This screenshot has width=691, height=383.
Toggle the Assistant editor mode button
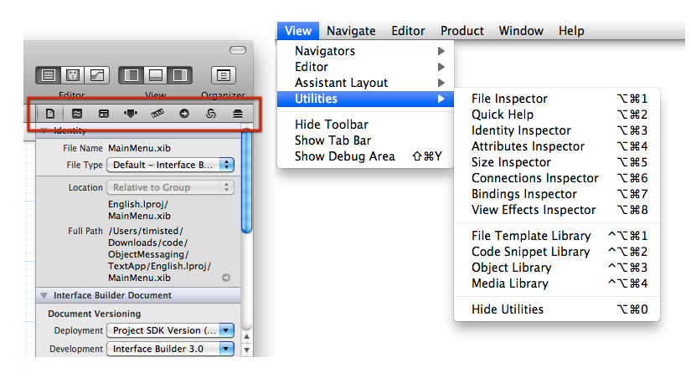[72, 75]
